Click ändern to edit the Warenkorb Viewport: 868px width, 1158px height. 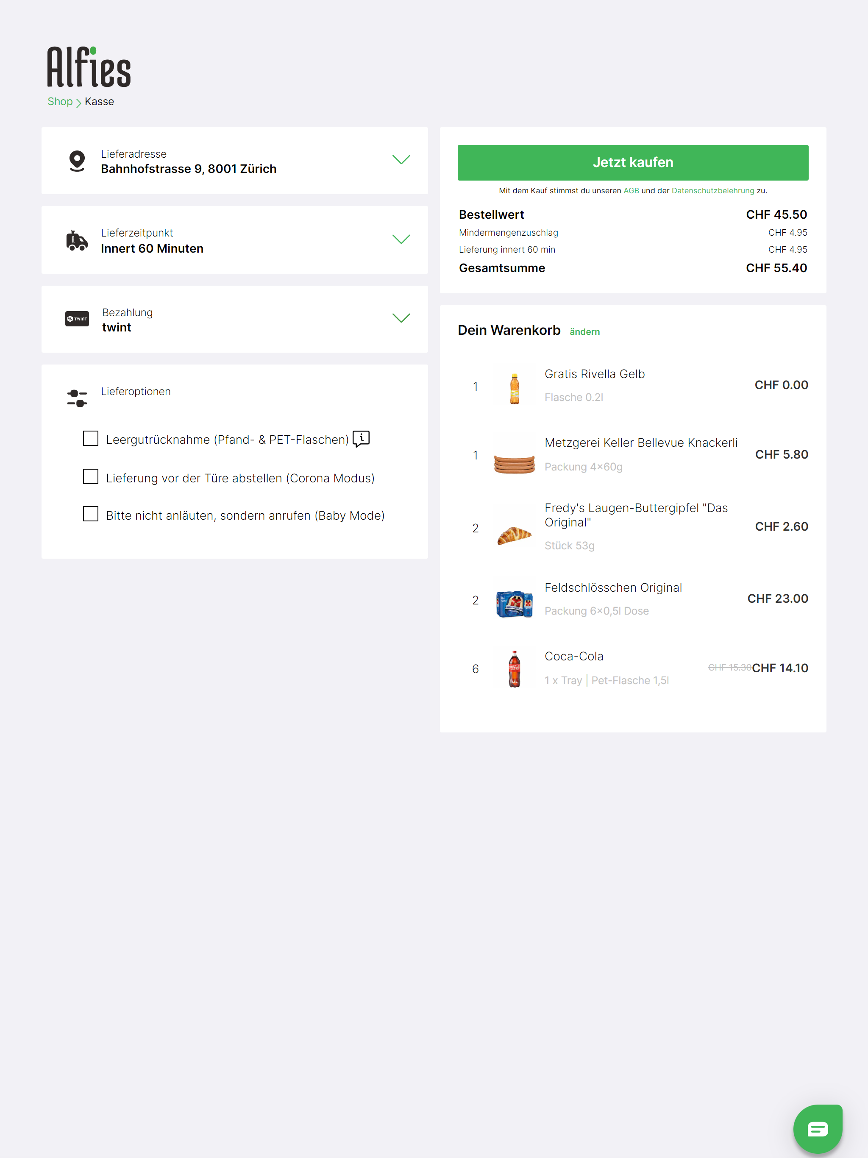pyautogui.click(x=584, y=332)
